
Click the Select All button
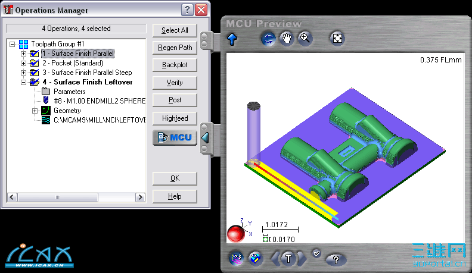(x=175, y=30)
